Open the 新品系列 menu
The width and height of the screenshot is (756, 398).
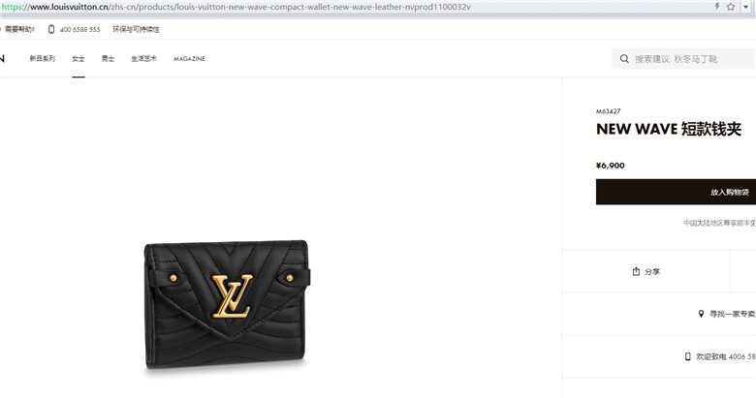[x=43, y=59]
